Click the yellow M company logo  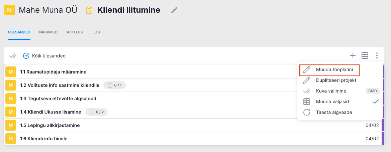[x=9, y=10]
